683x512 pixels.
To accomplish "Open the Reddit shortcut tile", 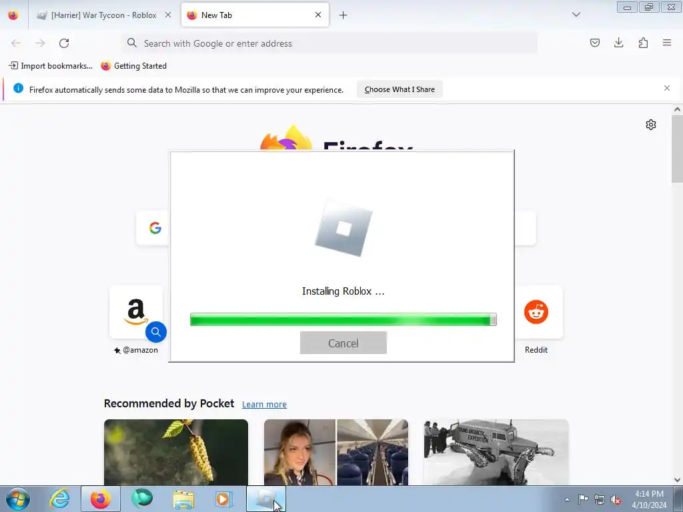I will click(x=536, y=312).
